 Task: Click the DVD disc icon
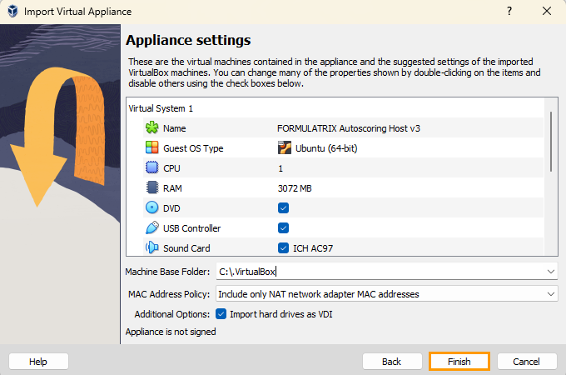point(152,207)
